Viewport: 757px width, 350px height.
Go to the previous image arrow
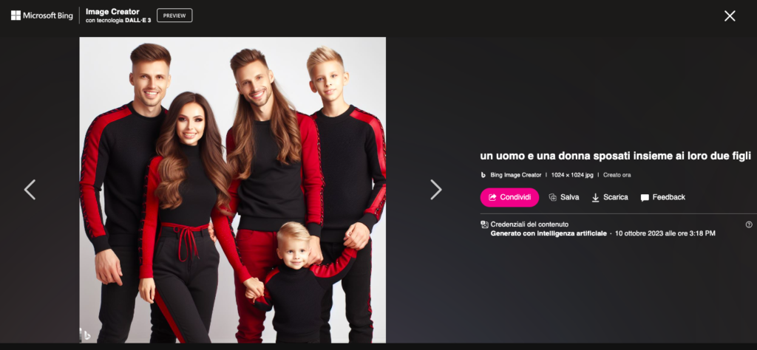click(30, 190)
